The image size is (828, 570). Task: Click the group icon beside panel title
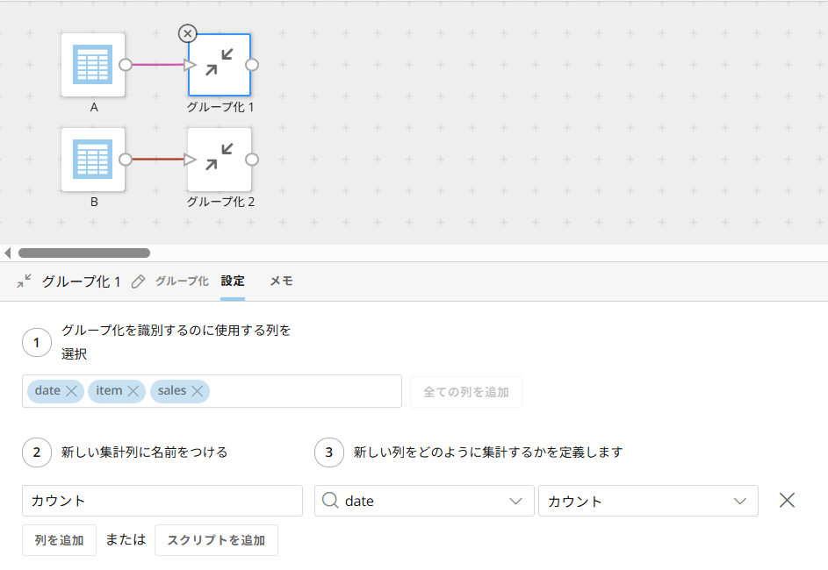(24, 281)
